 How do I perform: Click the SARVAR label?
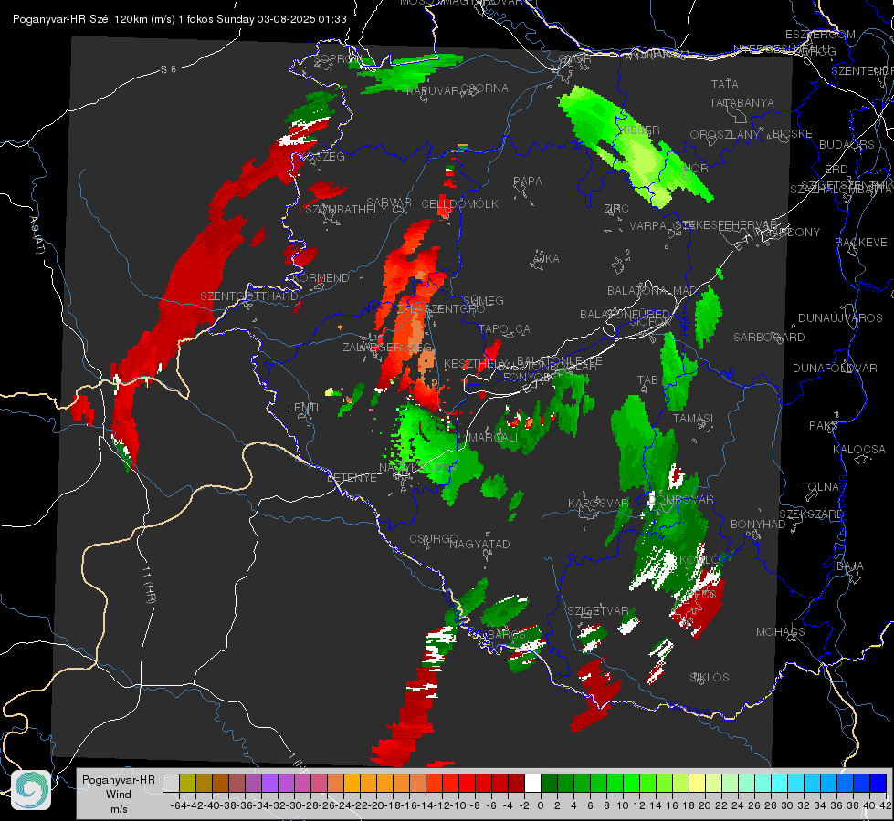click(389, 203)
